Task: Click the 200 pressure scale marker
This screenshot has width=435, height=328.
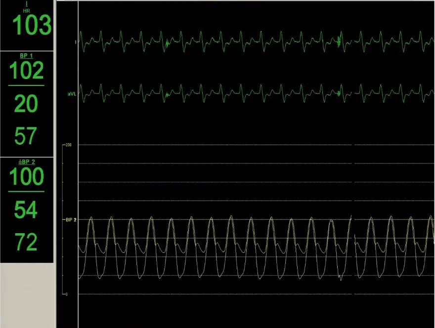Action: pyautogui.click(x=69, y=145)
